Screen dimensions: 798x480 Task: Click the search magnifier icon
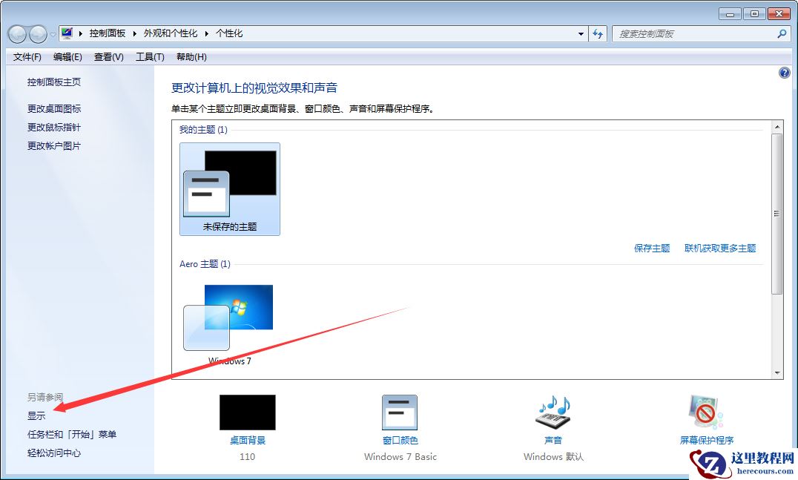(782, 33)
